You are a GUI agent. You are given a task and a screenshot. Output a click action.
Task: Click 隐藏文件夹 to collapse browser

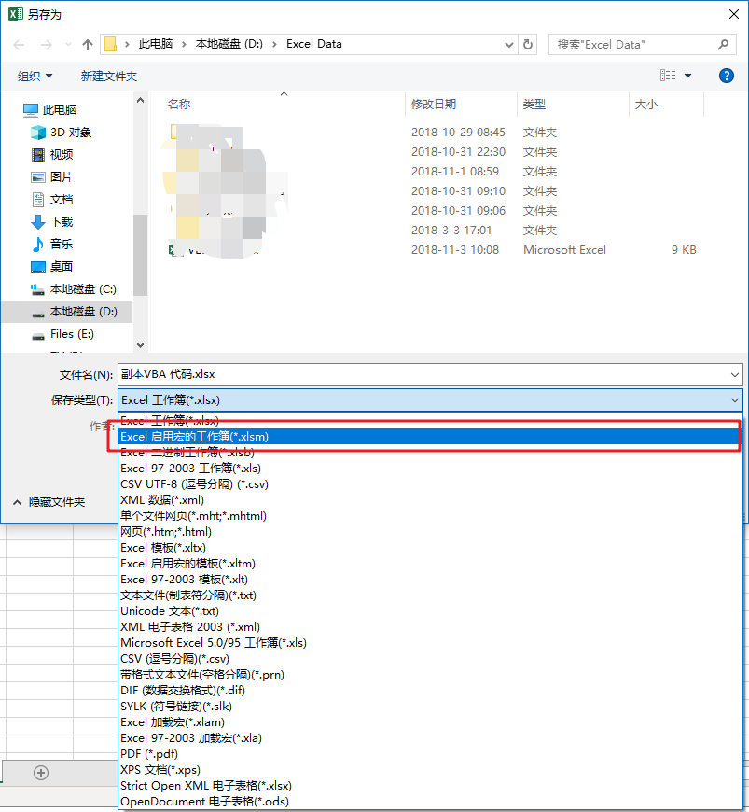[56, 502]
